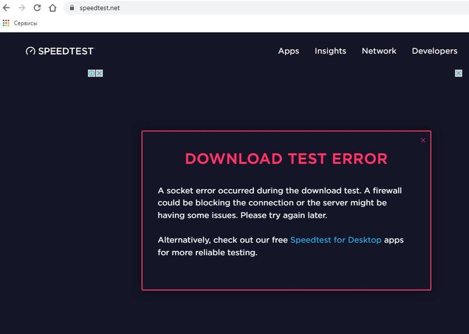Image resolution: width=469 pixels, height=334 pixels.
Task: Click the Speedtest logo
Action: (60, 51)
